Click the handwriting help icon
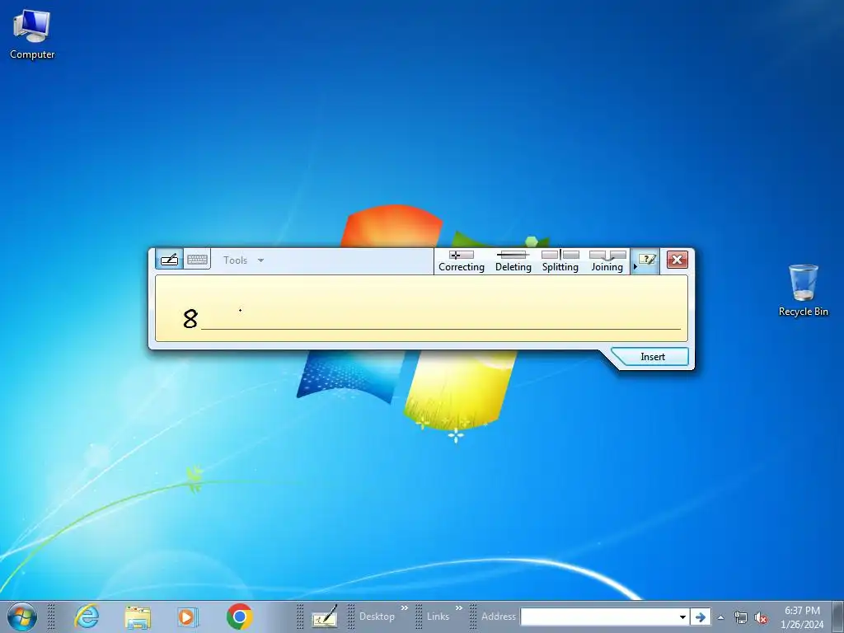This screenshot has width=844, height=633. [x=646, y=260]
